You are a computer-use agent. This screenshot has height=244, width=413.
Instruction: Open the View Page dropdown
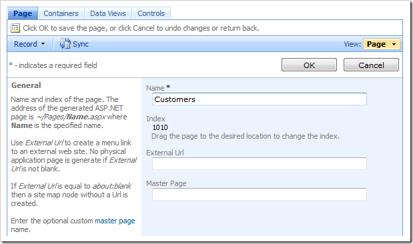point(382,44)
